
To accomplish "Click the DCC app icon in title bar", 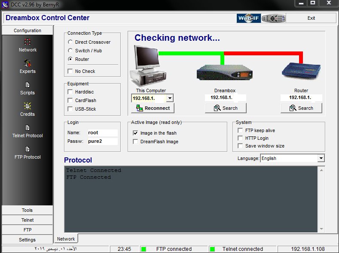I will pyautogui.click(x=5, y=5).
